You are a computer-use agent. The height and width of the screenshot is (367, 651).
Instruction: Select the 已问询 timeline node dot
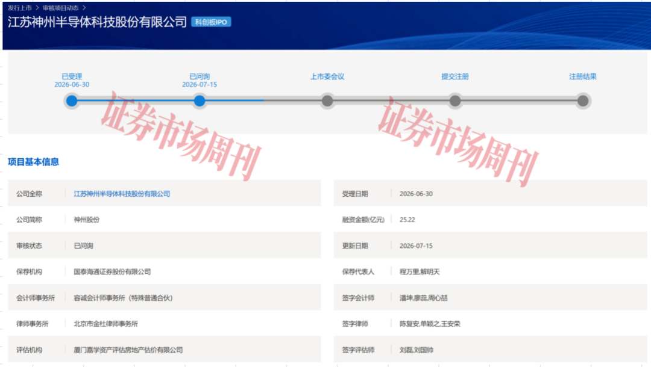tap(200, 100)
